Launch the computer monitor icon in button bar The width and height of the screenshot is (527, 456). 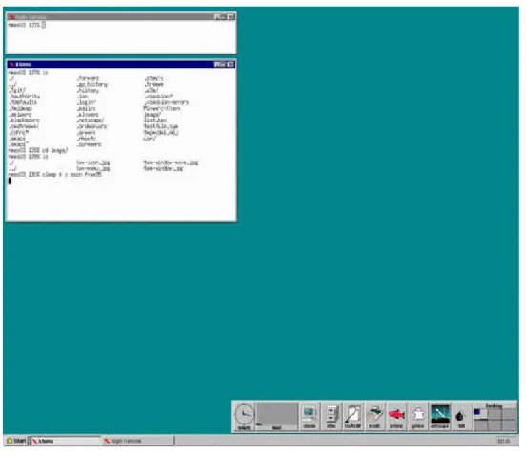[309, 416]
